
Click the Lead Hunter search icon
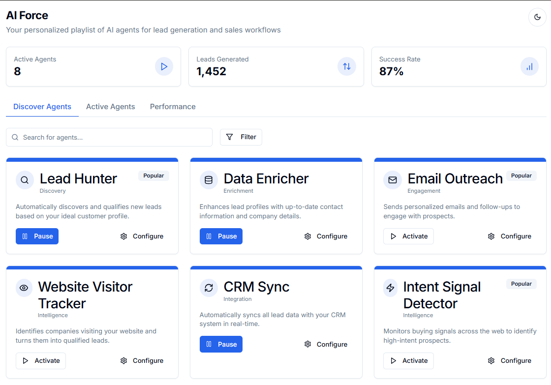pyautogui.click(x=25, y=180)
